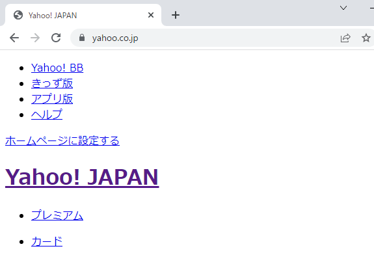Image resolution: width=374 pixels, height=253 pixels.
Task: Go back using the back arrow
Action: 14,38
